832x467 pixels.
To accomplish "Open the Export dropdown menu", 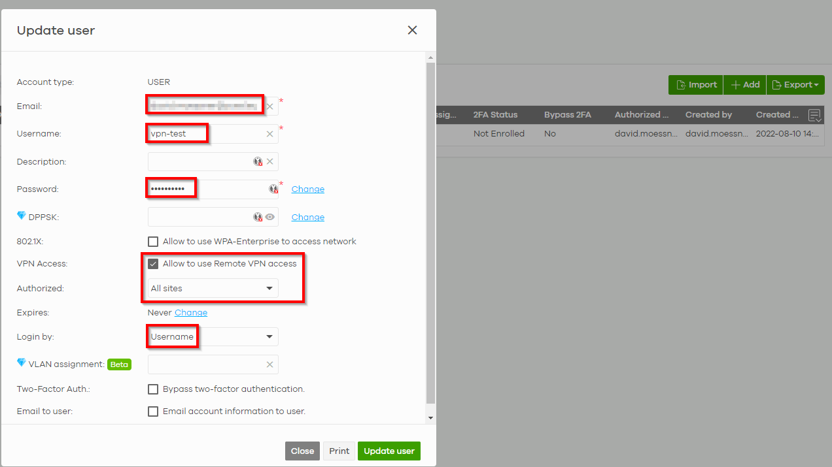I will coord(795,85).
